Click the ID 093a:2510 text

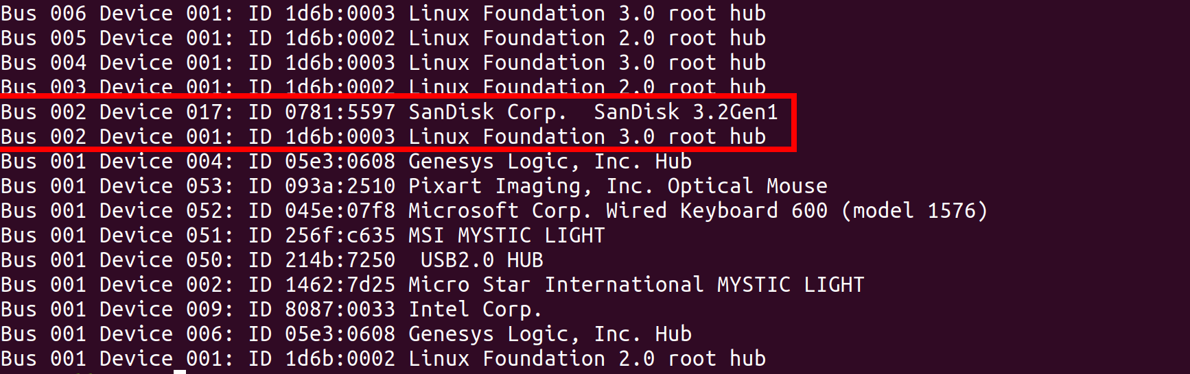point(322,186)
